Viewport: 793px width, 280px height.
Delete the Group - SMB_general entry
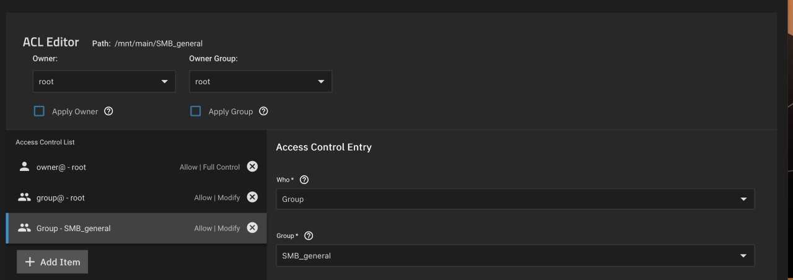point(252,227)
